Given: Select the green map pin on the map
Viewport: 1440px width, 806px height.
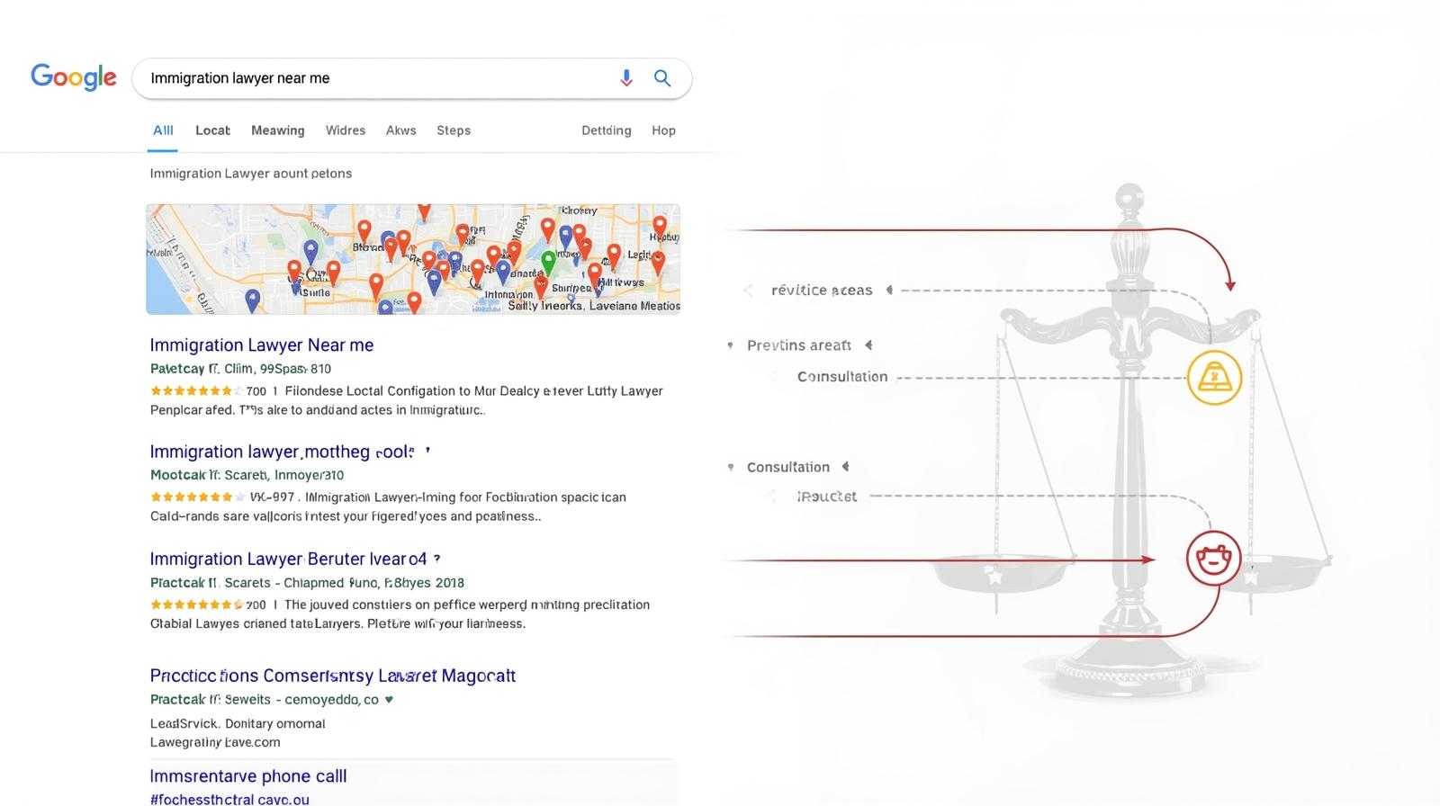Looking at the screenshot, I should (x=548, y=263).
